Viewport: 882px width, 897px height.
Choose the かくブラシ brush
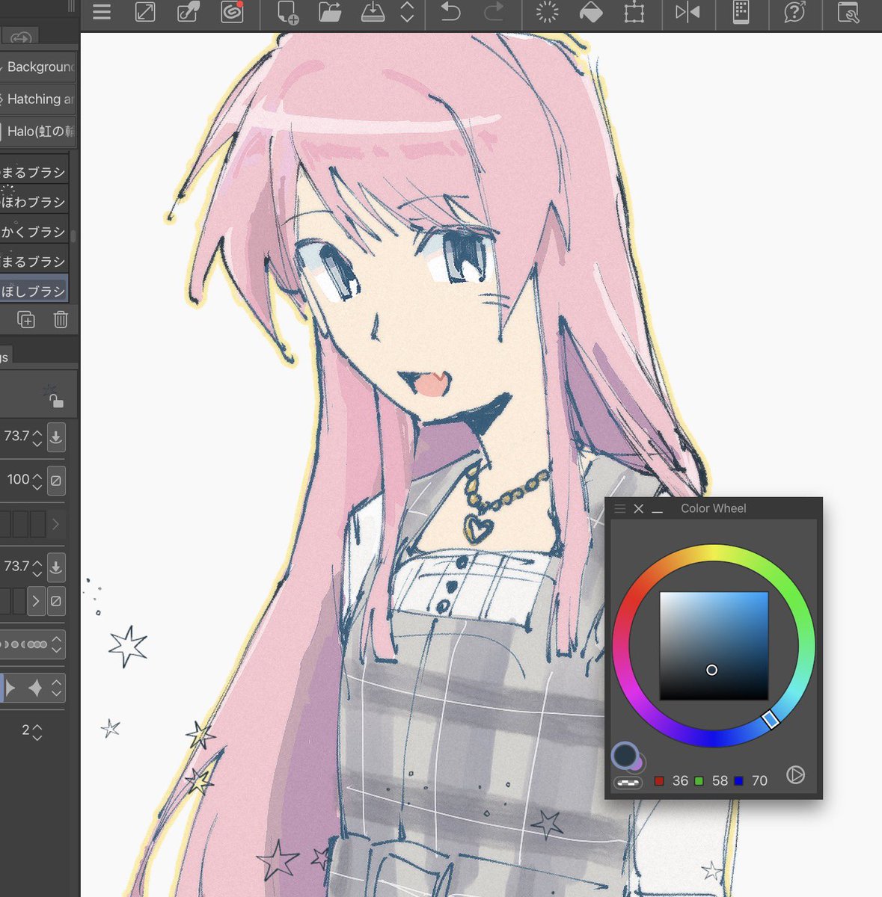34,232
